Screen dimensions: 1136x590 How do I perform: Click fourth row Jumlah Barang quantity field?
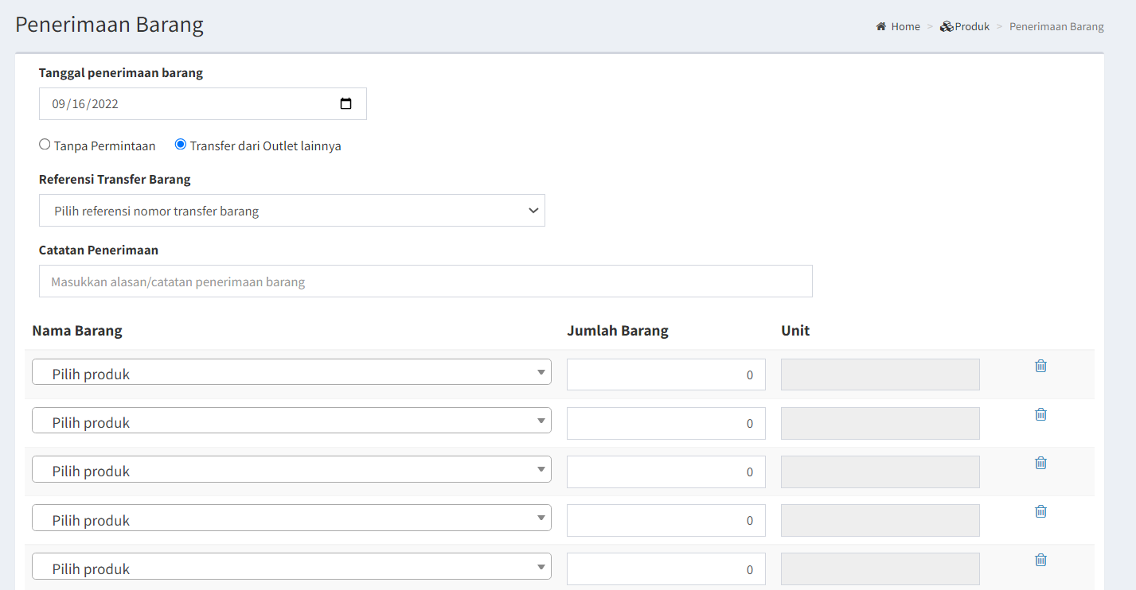[666, 520]
